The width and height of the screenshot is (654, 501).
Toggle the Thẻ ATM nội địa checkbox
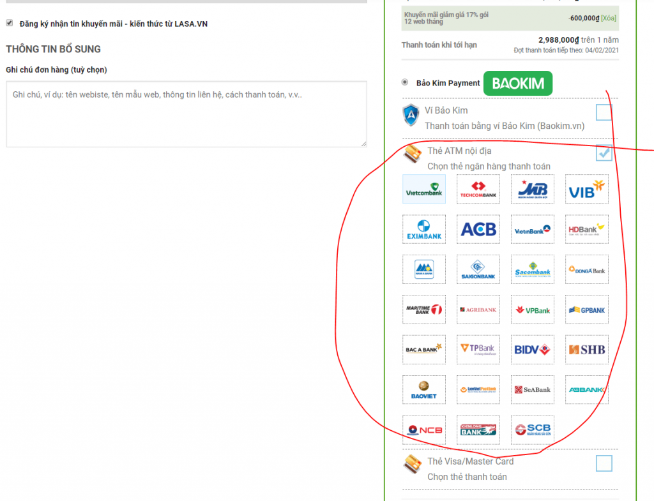[604, 153]
